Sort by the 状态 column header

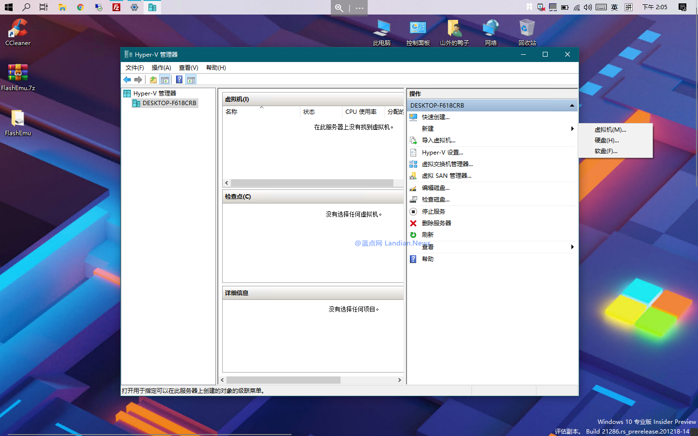click(321, 112)
